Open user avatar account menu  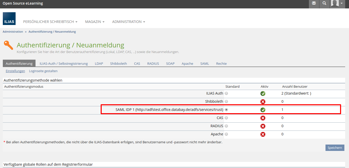pyautogui.click(x=337, y=3)
